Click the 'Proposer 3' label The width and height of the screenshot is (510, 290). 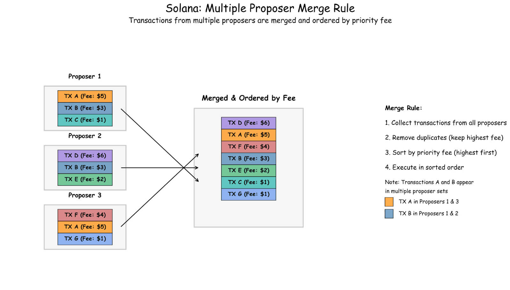[85, 195]
